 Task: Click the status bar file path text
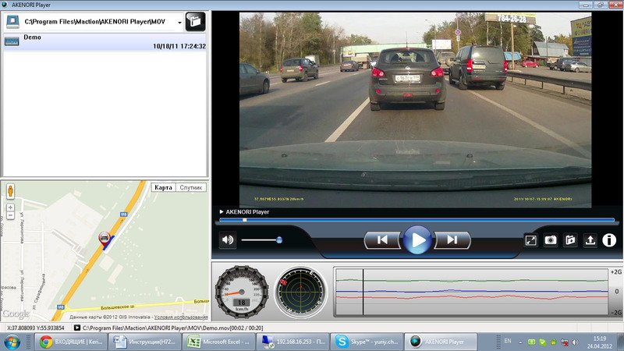pyautogui.click(x=172, y=328)
